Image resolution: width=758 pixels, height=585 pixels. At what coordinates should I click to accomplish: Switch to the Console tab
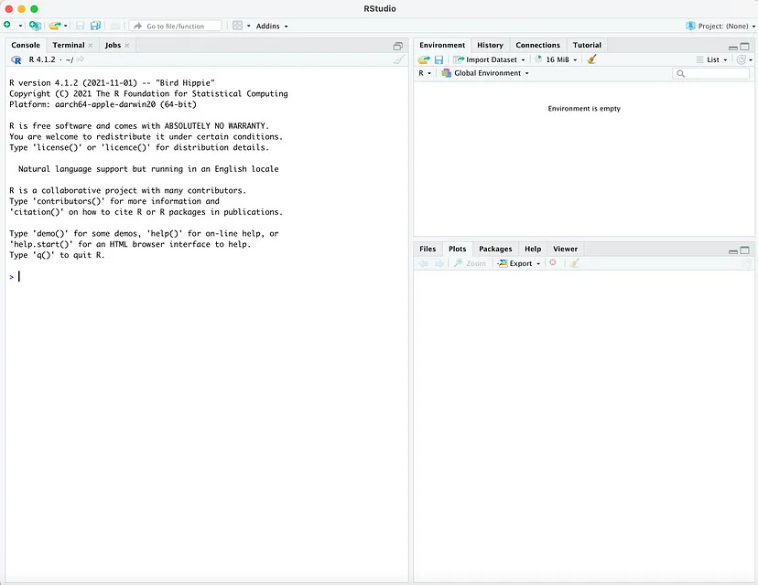click(x=26, y=45)
